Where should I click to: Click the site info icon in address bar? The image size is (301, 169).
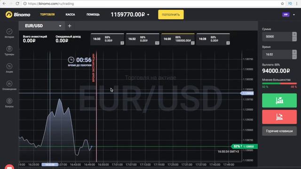pyautogui.click(x=25, y=4)
